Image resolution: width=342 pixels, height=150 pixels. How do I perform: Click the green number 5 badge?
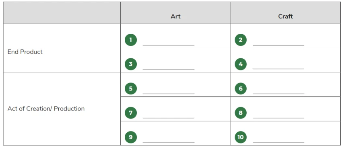(131, 88)
